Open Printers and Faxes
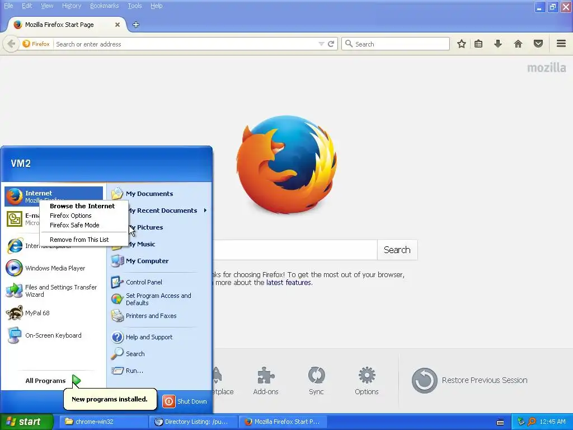Screen dimensions: 573x430 159,316
